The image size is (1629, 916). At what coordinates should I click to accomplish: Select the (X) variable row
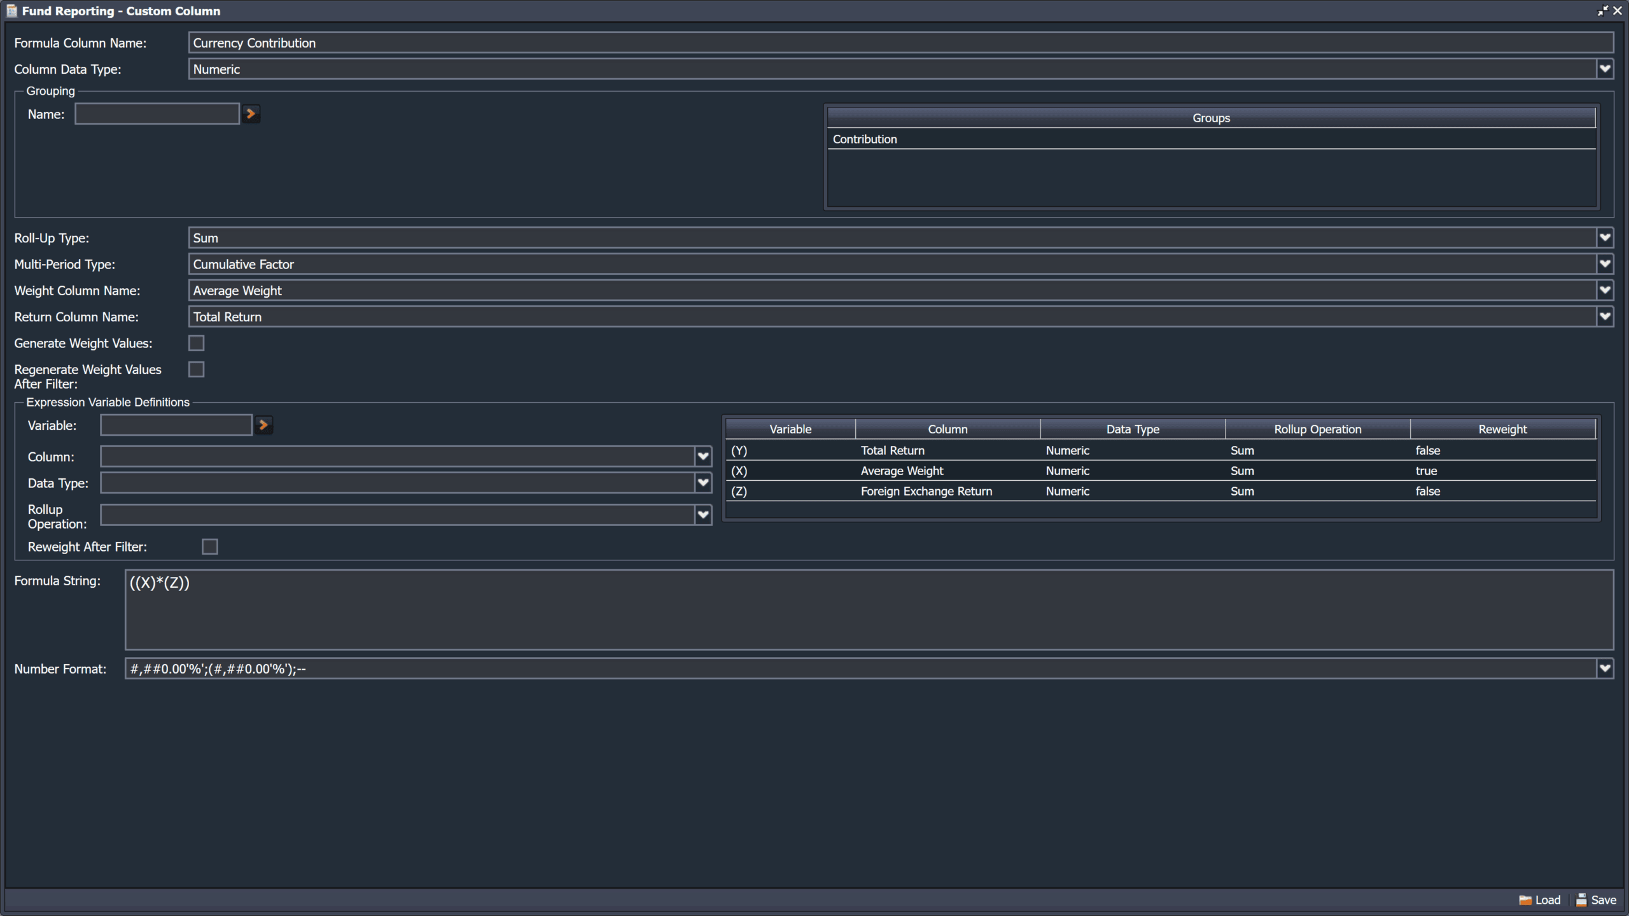[x=1161, y=471]
